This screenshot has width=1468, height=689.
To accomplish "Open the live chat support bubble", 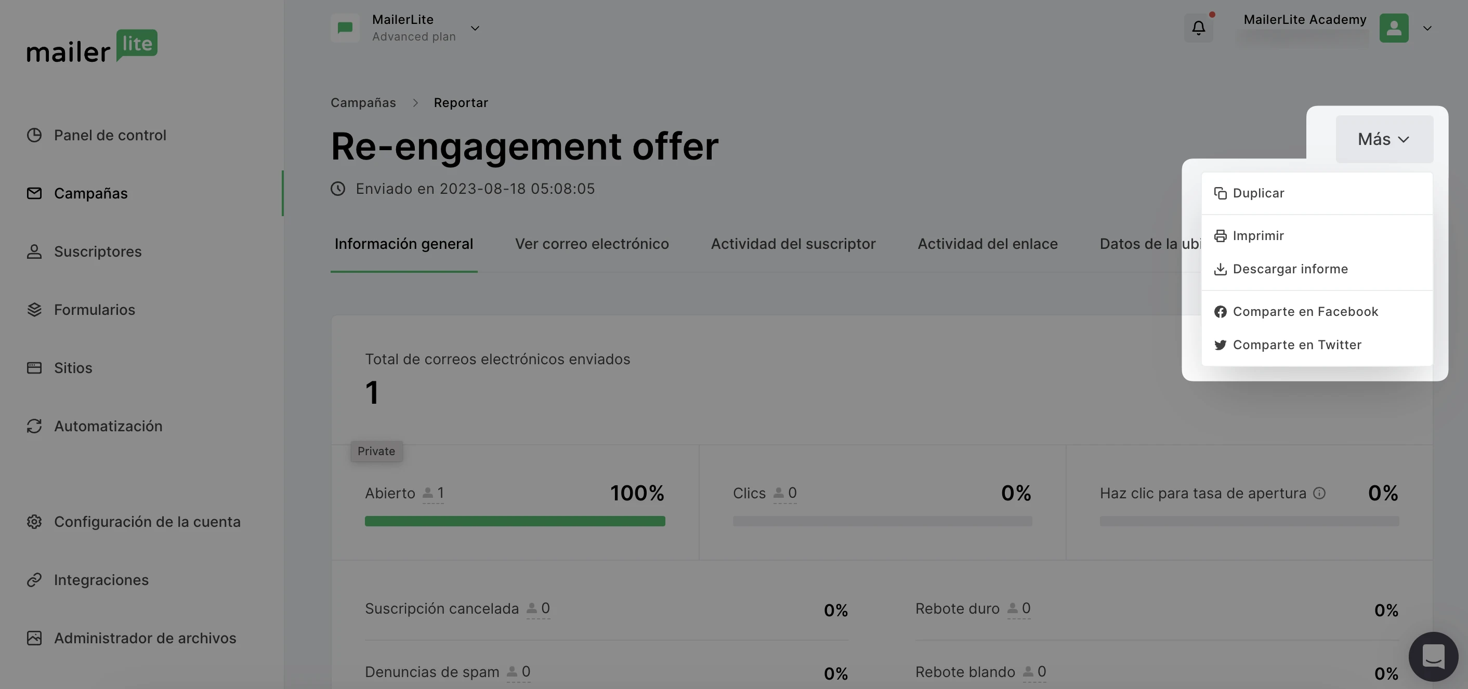I will (x=1433, y=656).
